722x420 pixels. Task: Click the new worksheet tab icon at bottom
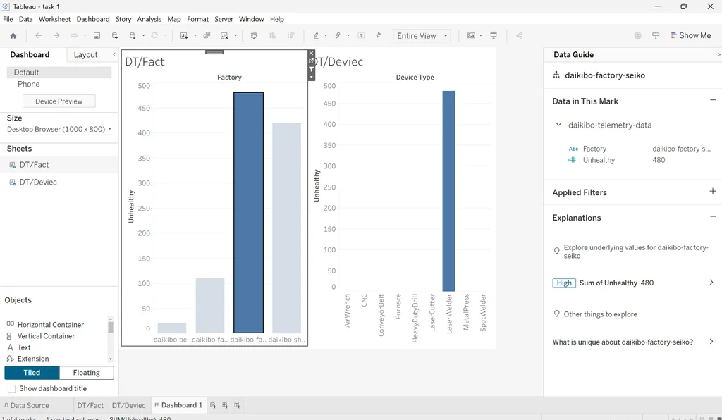click(x=213, y=405)
